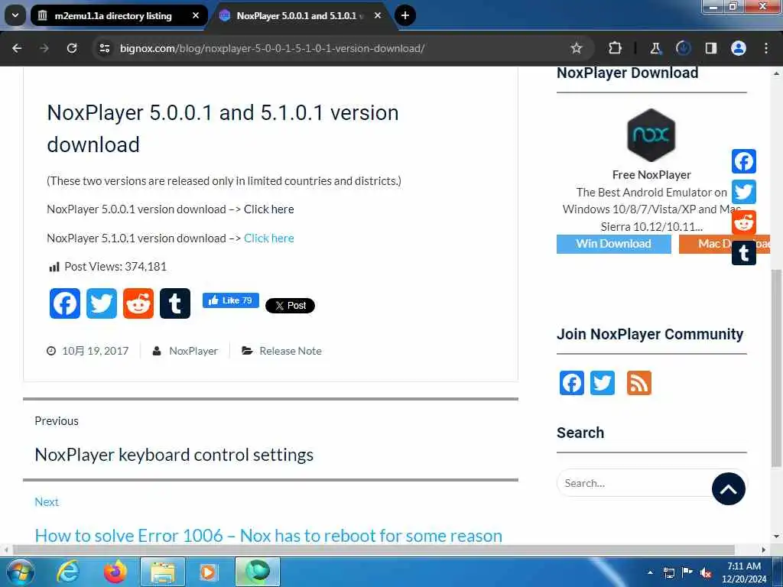Click the floating Facebook share icon
The width and height of the screenshot is (783, 587).
point(743,161)
